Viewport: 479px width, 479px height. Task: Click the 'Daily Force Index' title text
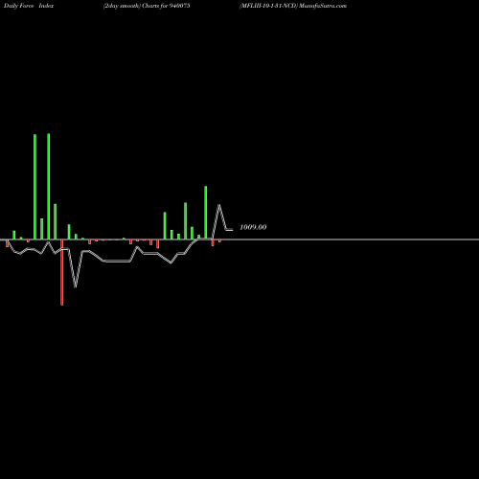[x=29, y=6]
